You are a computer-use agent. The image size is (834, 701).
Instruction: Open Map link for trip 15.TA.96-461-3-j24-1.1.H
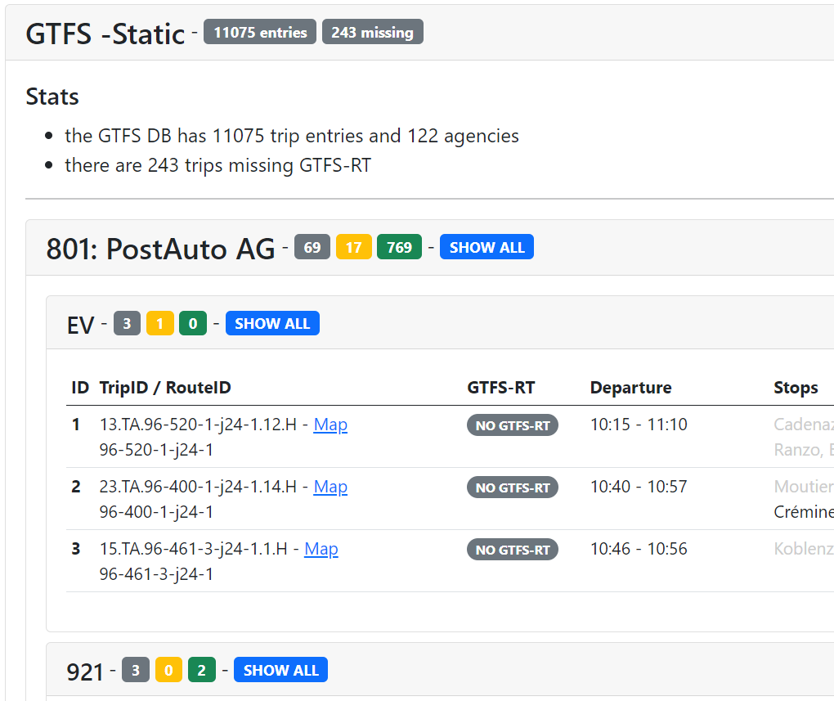[321, 549]
